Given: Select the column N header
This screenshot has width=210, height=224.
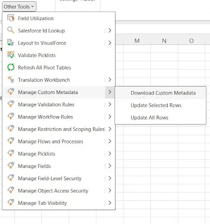Looking at the screenshot, I should coord(164,41).
